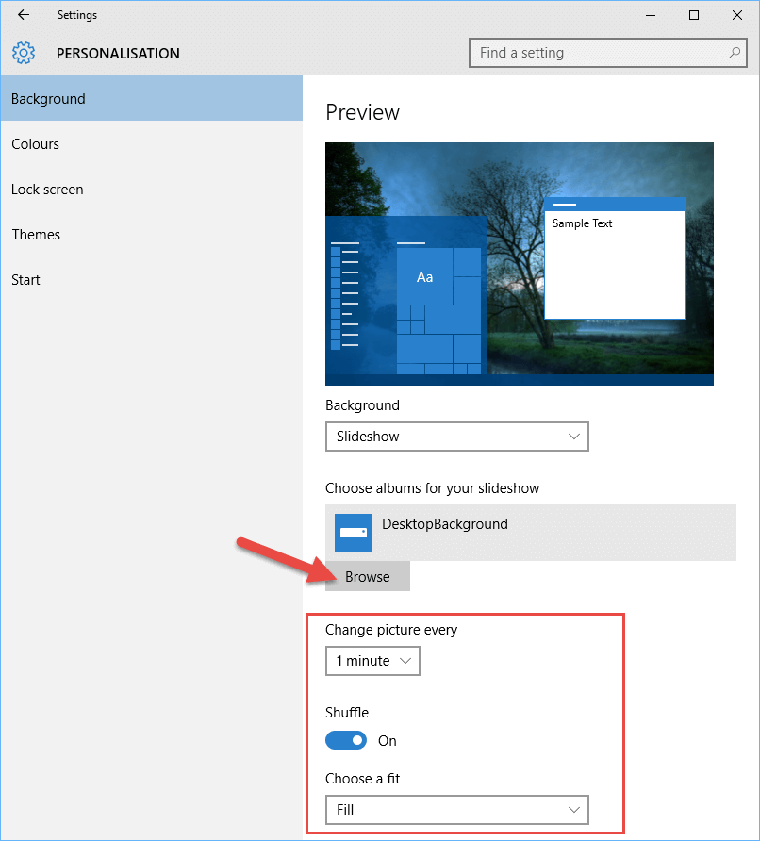
Task: Close the Settings window
Action: point(737,15)
